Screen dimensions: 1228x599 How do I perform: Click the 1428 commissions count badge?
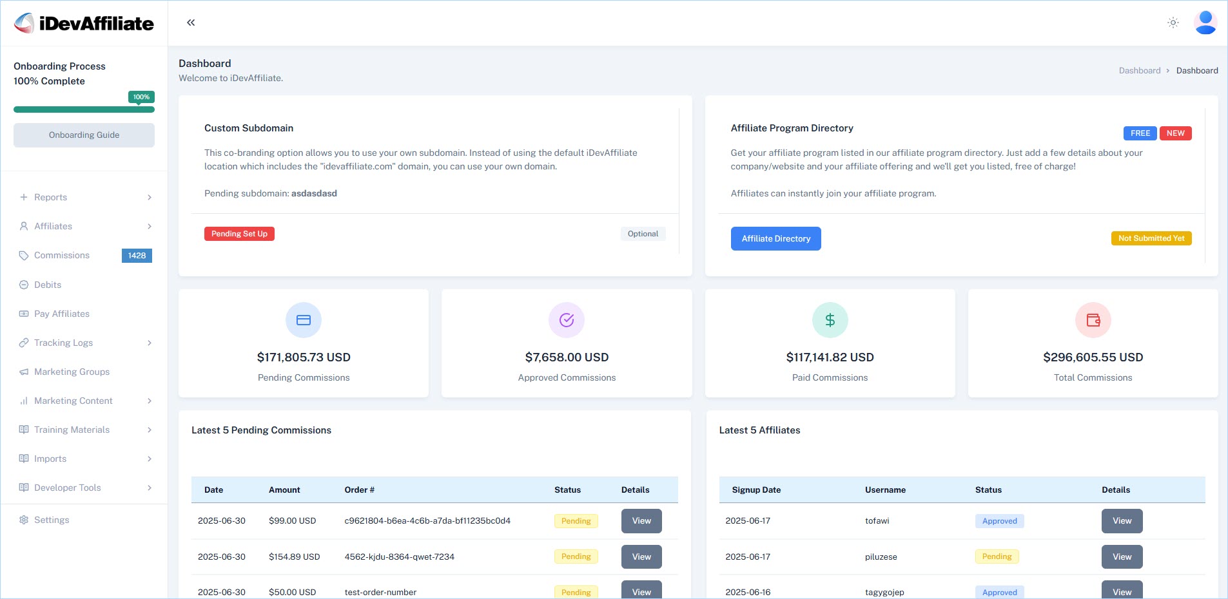tap(137, 256)
